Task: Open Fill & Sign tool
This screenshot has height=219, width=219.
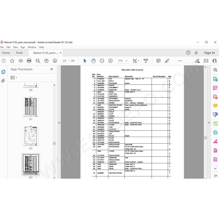Action: (x=215, y=141)
